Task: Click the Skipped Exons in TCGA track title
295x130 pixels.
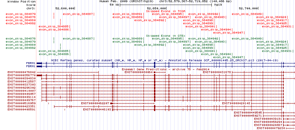Action: coord(164,11)
